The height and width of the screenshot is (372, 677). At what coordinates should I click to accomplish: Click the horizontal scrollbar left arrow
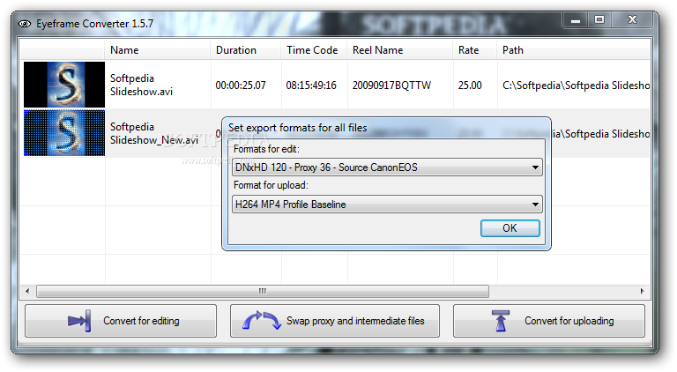27,291
